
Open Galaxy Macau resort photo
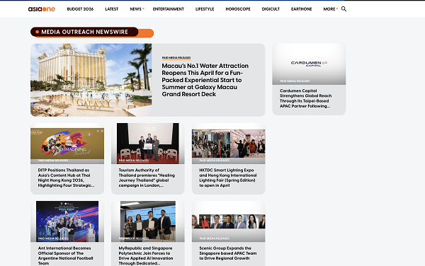point(91,80)
